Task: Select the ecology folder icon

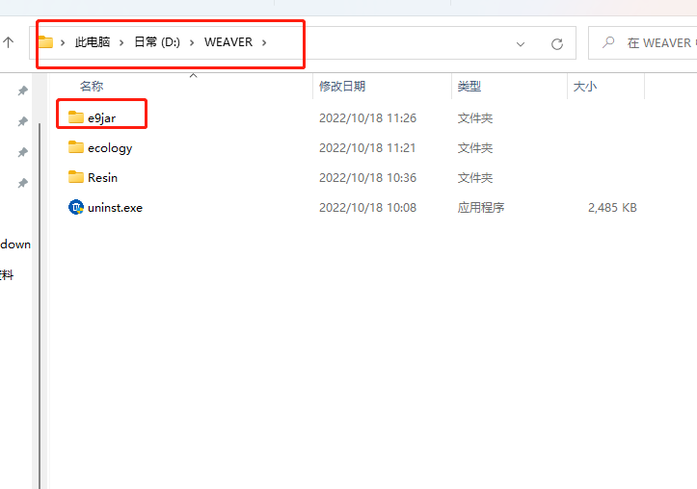Action: (x=76, y=147)
